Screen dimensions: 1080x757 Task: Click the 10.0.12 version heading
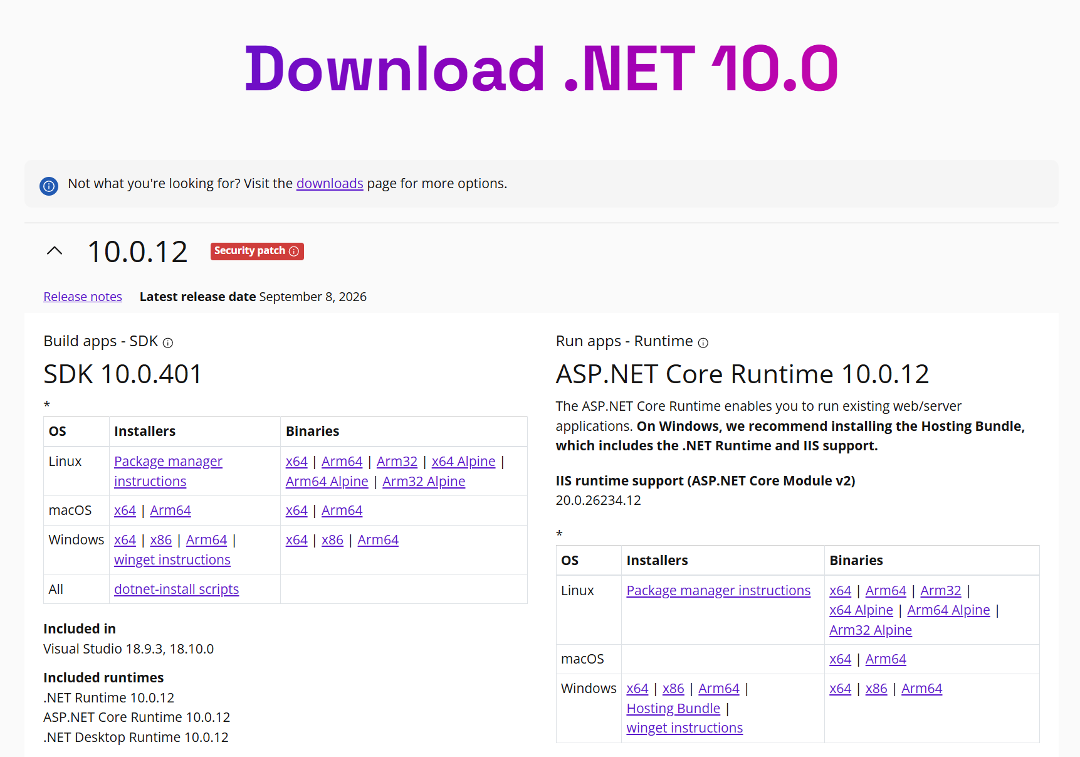pyautogui.click(x=137, y=251)
